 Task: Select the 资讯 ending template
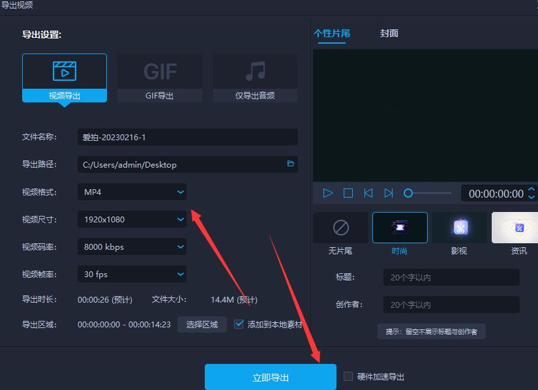click(515, 228)
